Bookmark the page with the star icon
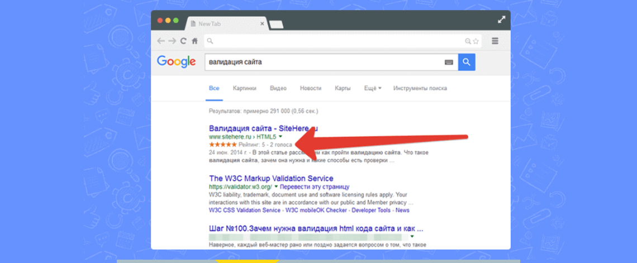This screenshot has width=637, height=263. coord(476,41)
